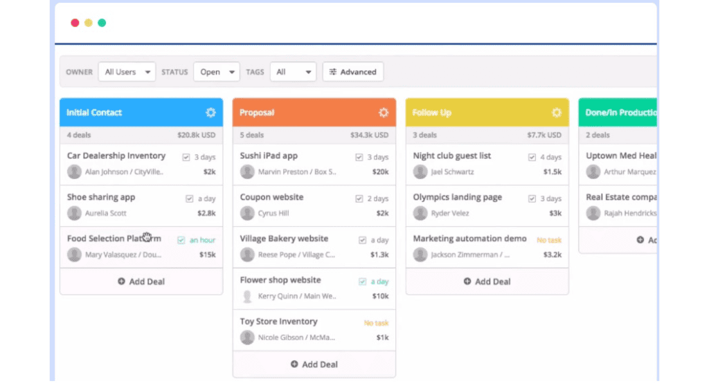Open the Tags All dropdown

(293, 72)
